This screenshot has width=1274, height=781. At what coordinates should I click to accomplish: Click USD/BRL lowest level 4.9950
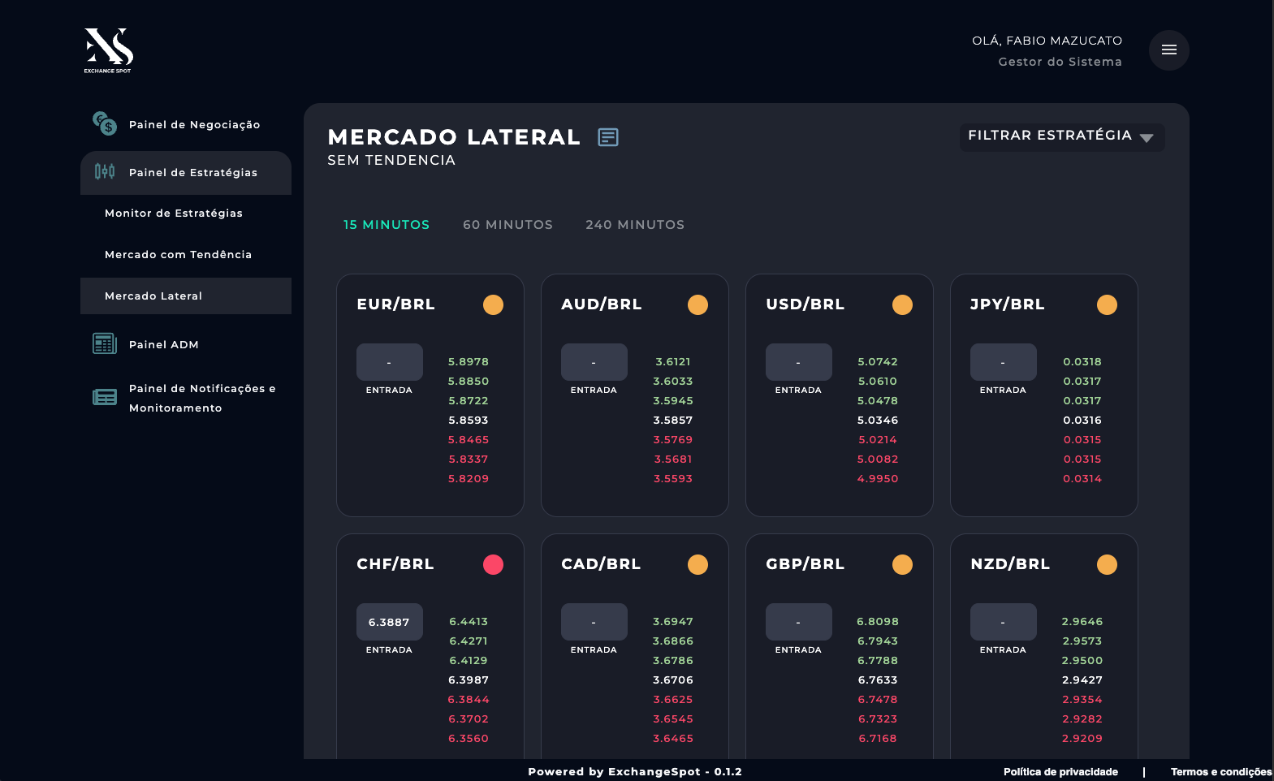point(878,479)
